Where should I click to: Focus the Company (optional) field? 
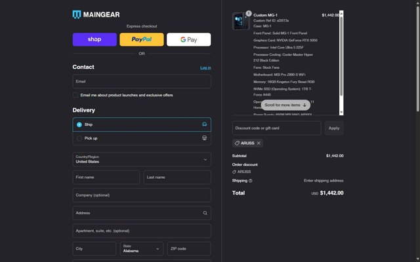point(142,195)
